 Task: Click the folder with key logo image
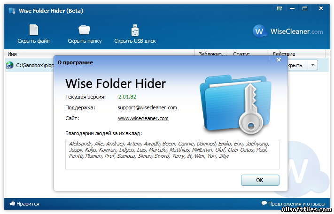[x=235, y=105]
